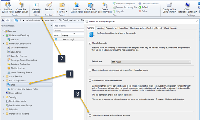Click Overview in the breadcrumb
The image size is (200, 120).
coord(49,20)
